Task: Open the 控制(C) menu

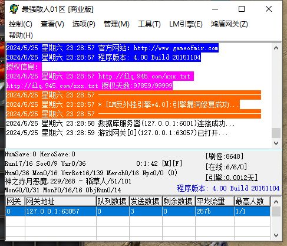Action: coord(21,24)
